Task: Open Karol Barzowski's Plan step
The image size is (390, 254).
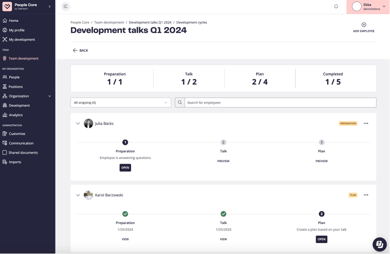Action: tap(321, 239)
